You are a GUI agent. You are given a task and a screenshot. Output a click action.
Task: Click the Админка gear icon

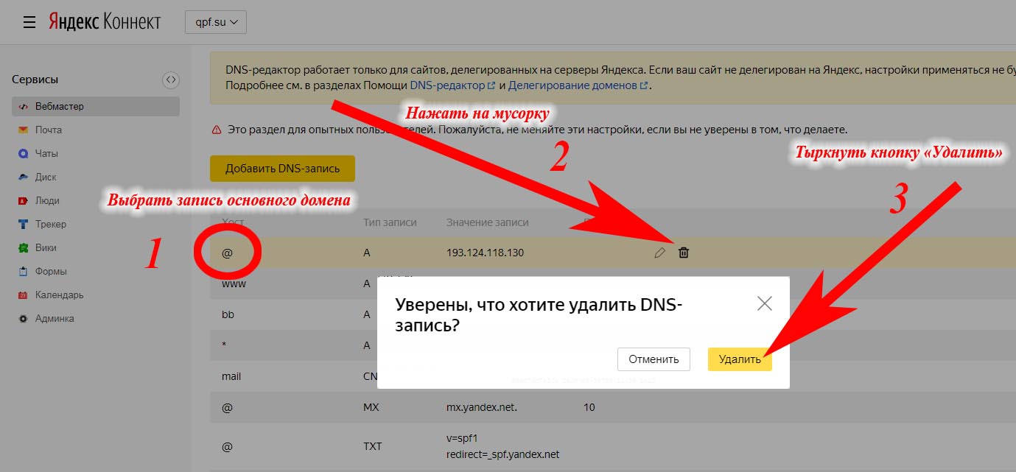click(23, 318)
